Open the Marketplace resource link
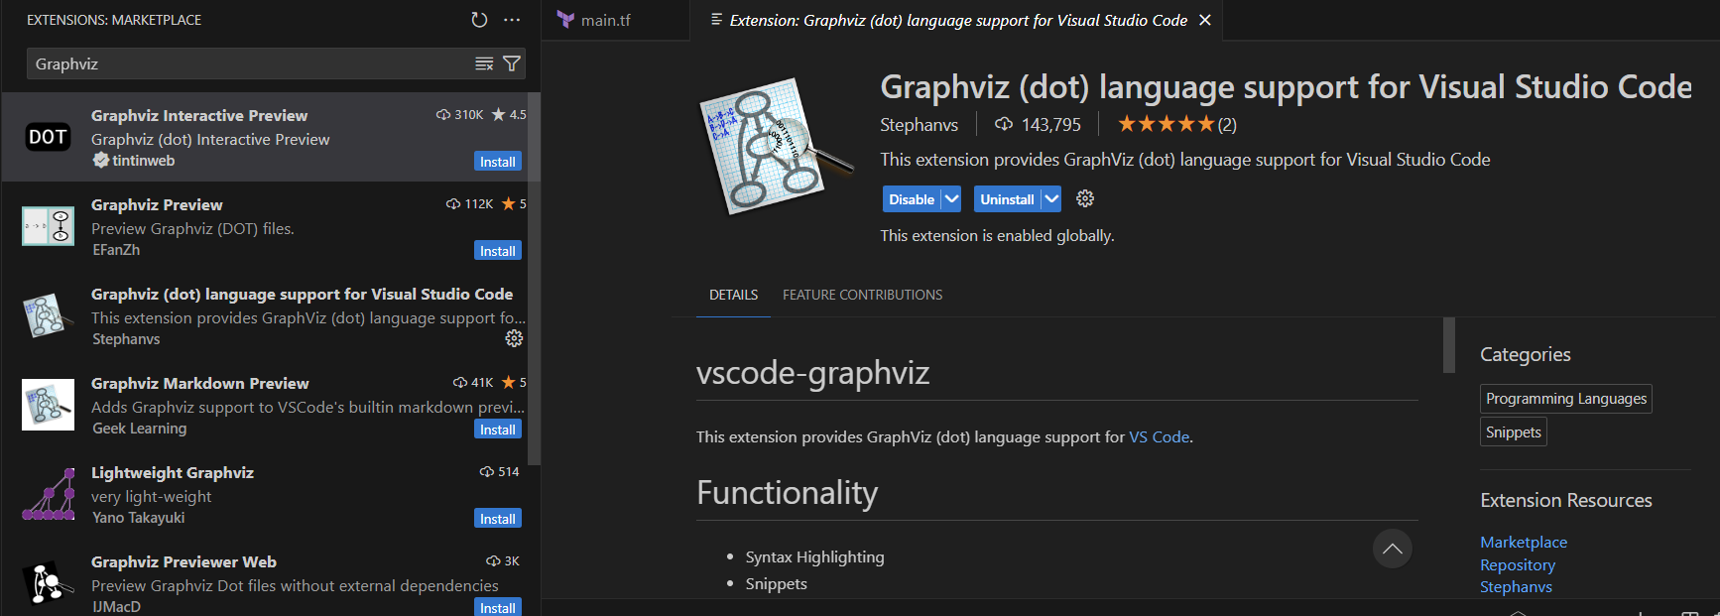The image size is (1720, 616). tap(1524, 542)
